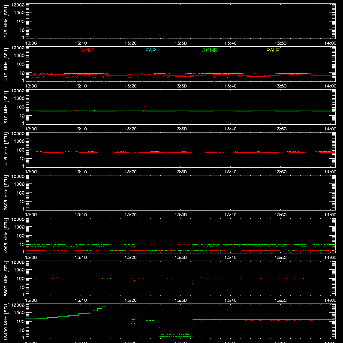343x343 pixels.
Task: Select the 8800 MHz [SFU] axis title
Action: (x=6, y=278)
